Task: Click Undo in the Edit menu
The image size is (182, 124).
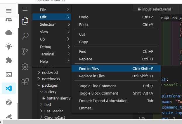Action: [84, 17]
